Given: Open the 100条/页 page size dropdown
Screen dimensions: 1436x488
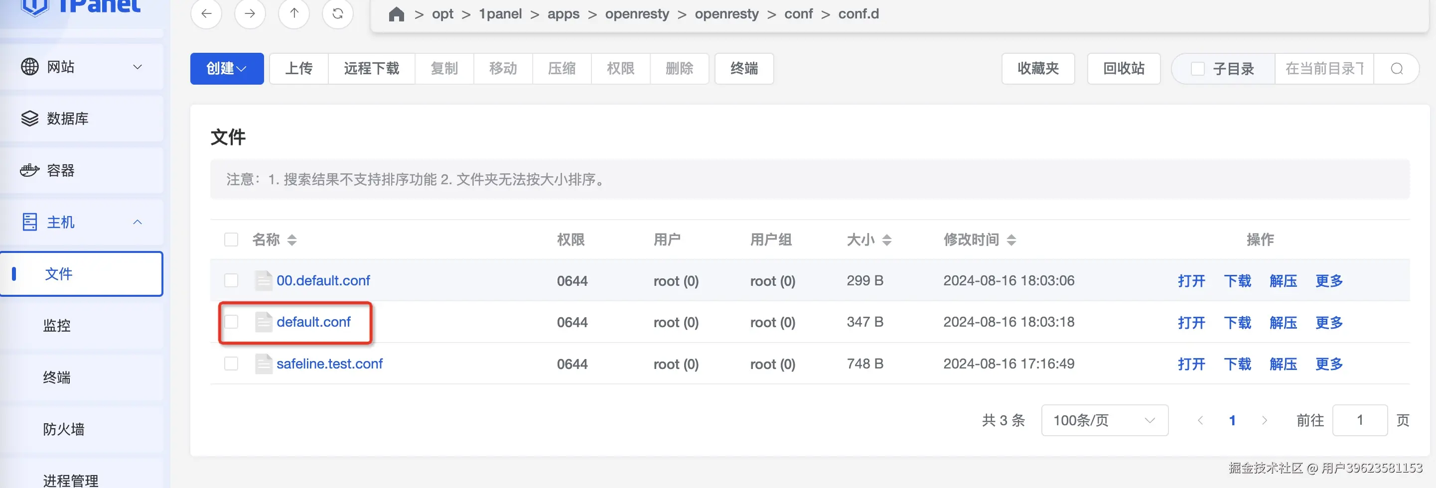Looking at the screenshot, I should (x=1104, y=420).
